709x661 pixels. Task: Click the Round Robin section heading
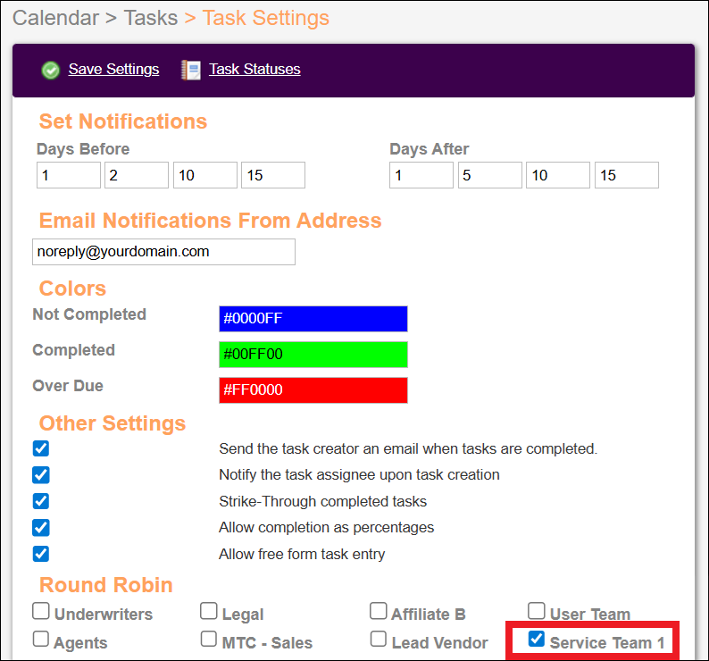(105, 585)
